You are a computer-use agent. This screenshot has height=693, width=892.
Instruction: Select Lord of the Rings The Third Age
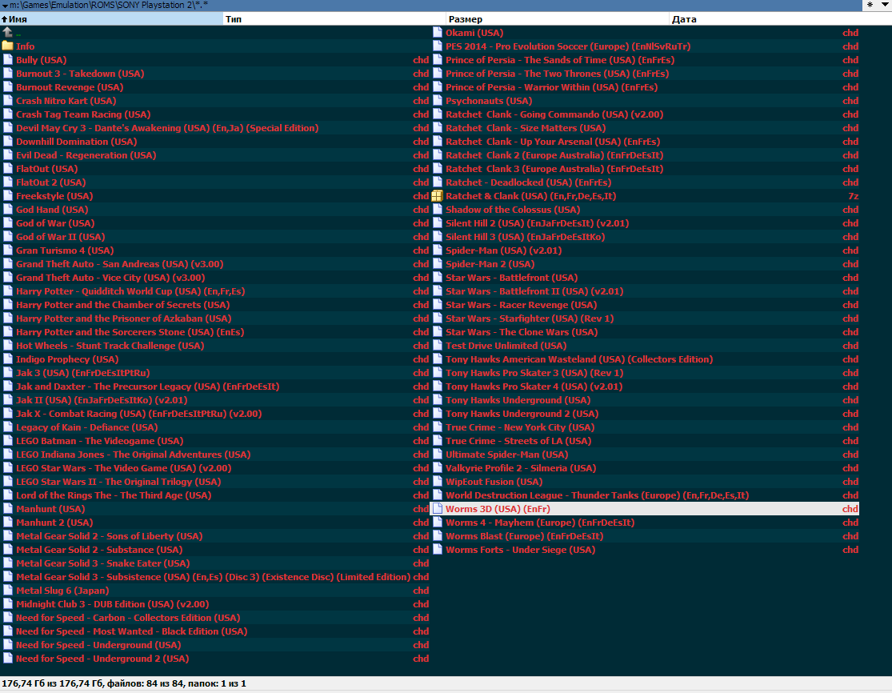click(114, 495)
